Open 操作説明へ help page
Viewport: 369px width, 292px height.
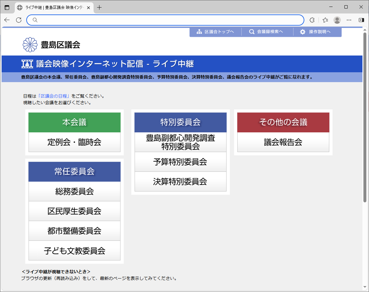point(315,32)
